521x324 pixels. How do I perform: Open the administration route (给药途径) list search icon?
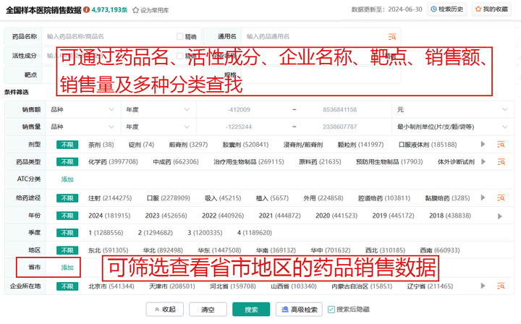pyautogui.click(x=501, y=198)
